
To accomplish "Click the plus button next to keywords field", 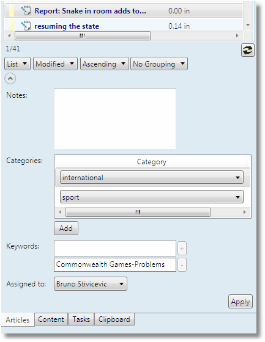I will pyautogui.click(x=182, y=249).
